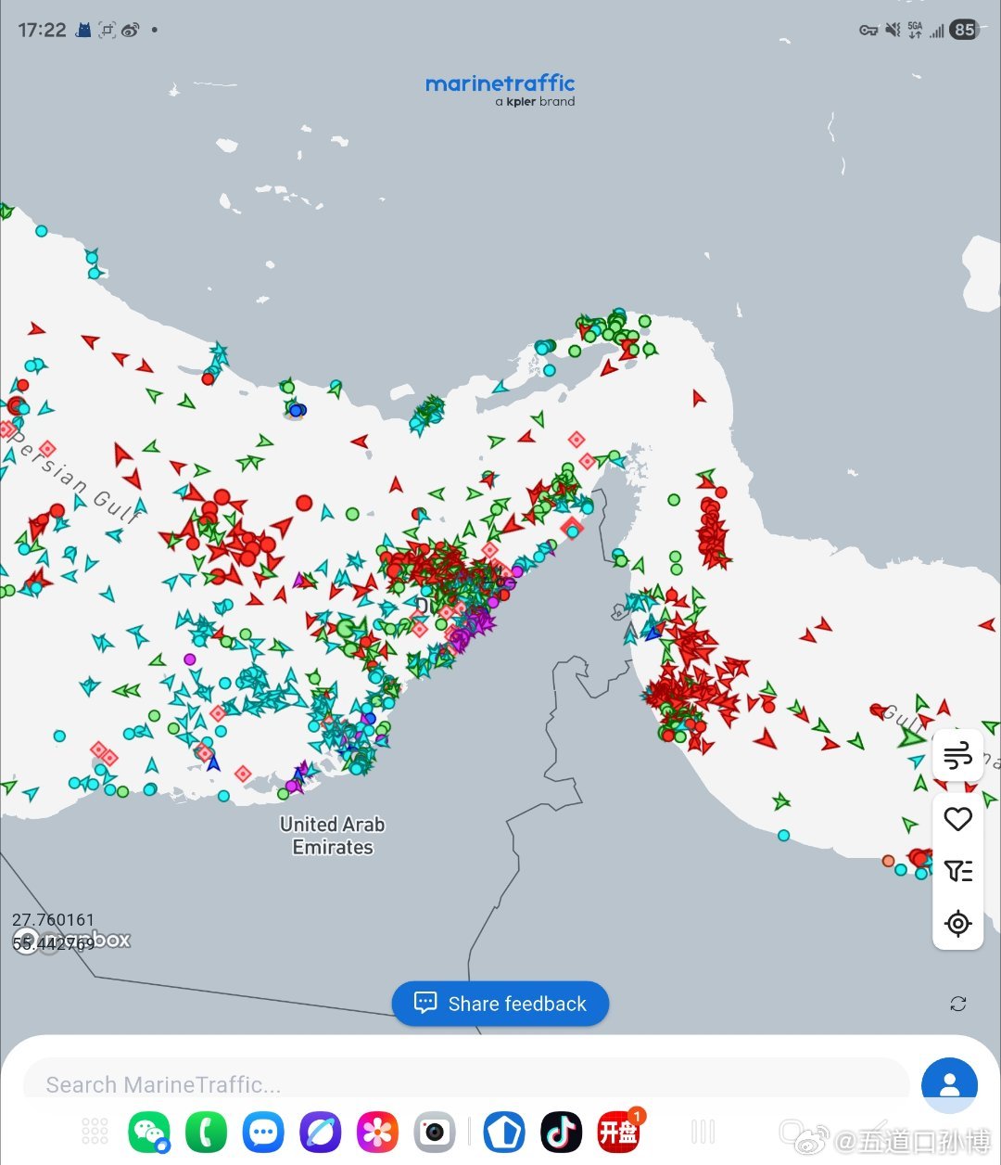1001x1165 pixels.
Task: Open the Messages app
Action: coord(263,1132)
